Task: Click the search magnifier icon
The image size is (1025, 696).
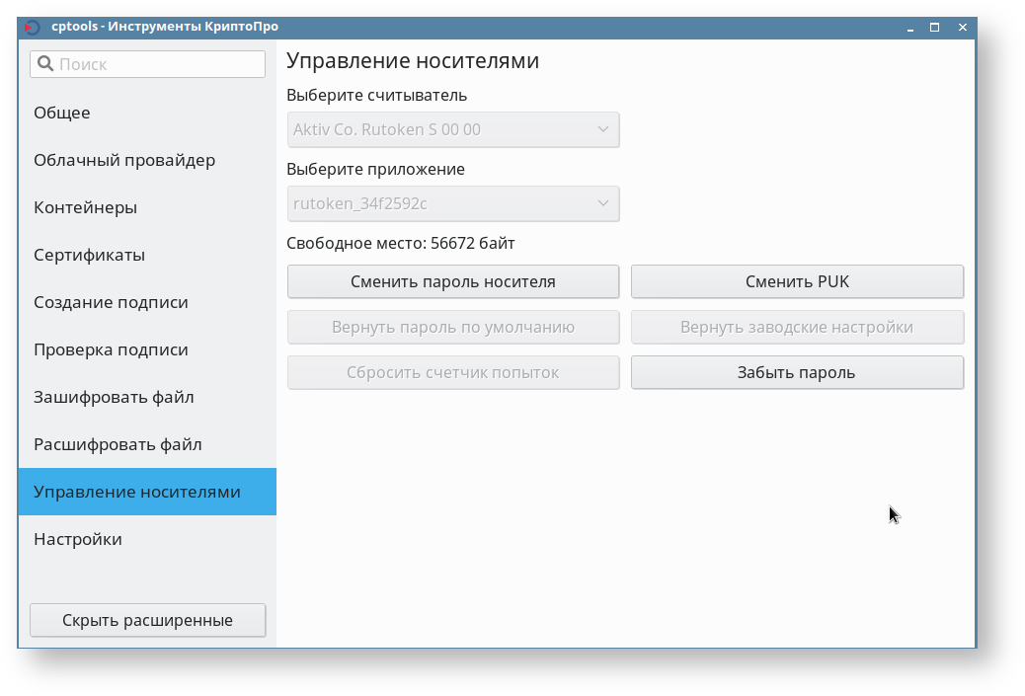Action: click(44, 64)
